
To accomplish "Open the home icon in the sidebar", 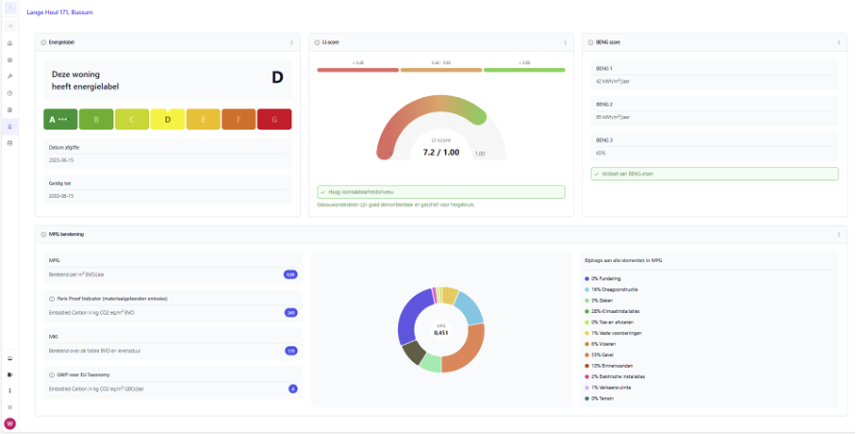I will click(11, 43).
